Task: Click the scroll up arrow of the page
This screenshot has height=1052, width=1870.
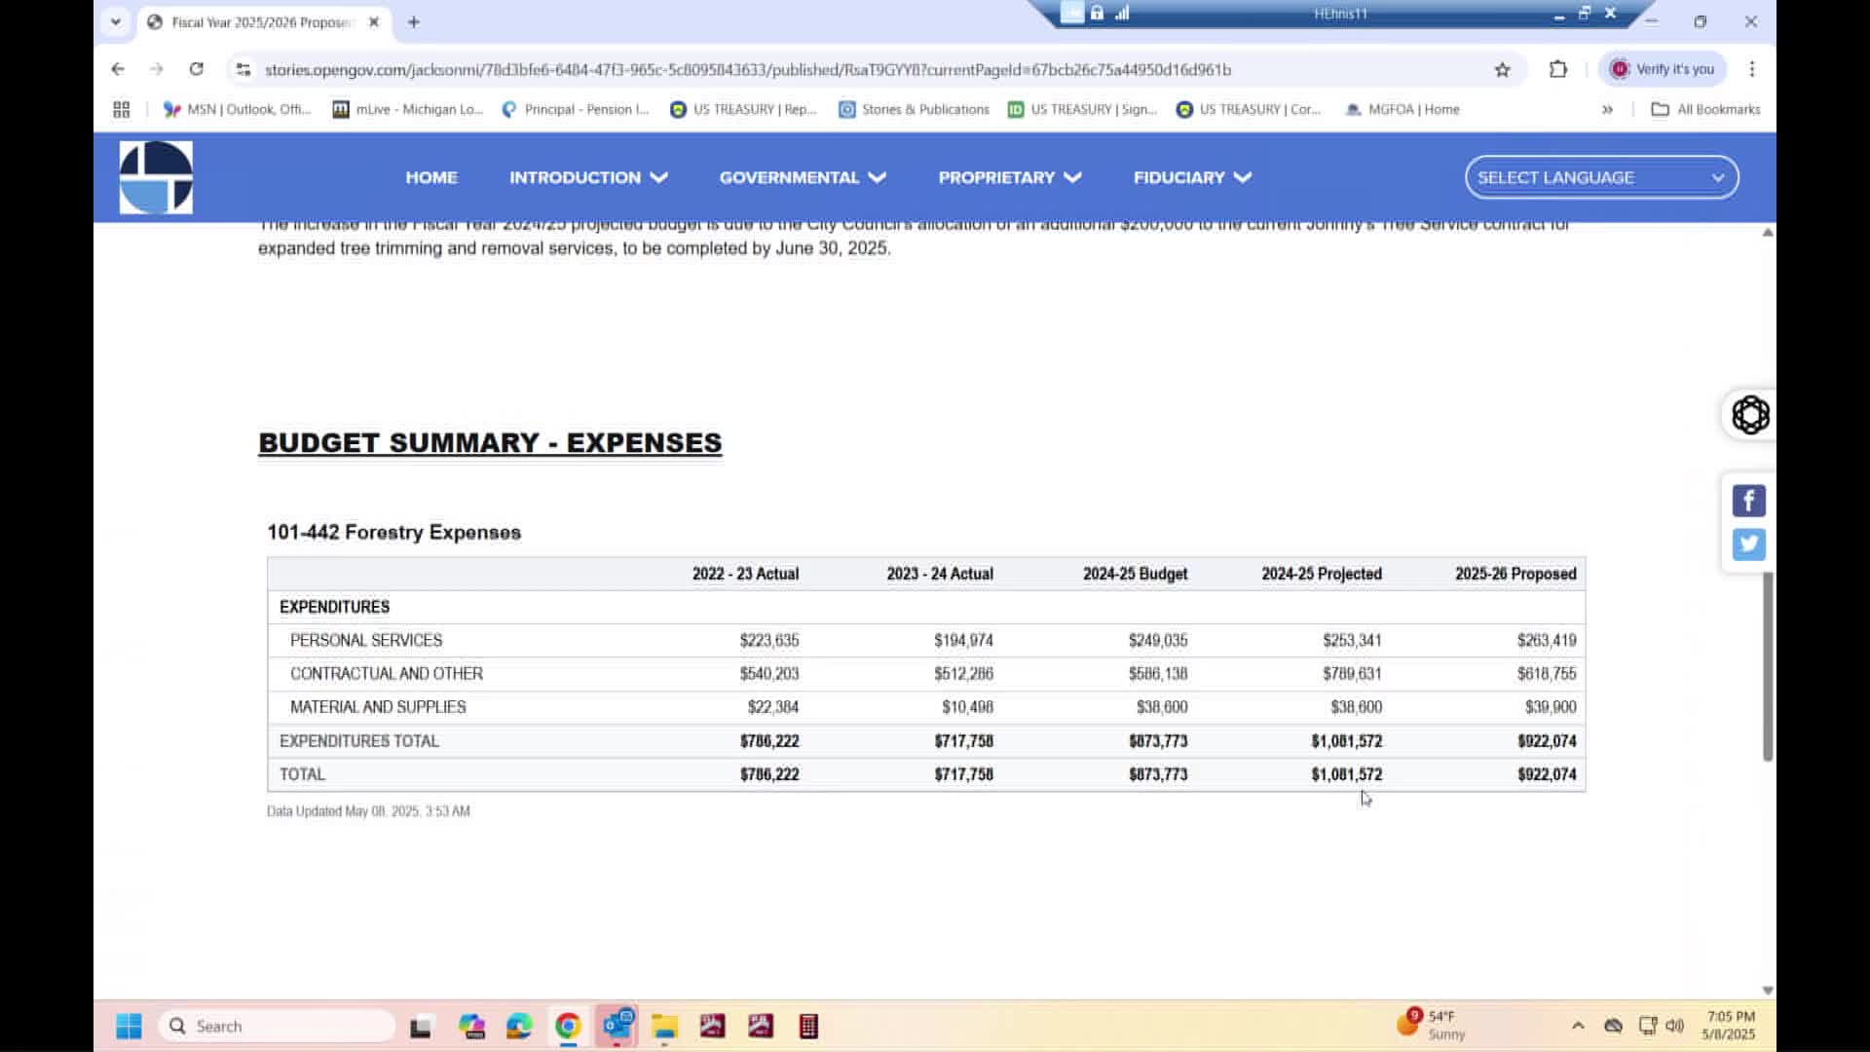Action: [x=1768, y=232]
